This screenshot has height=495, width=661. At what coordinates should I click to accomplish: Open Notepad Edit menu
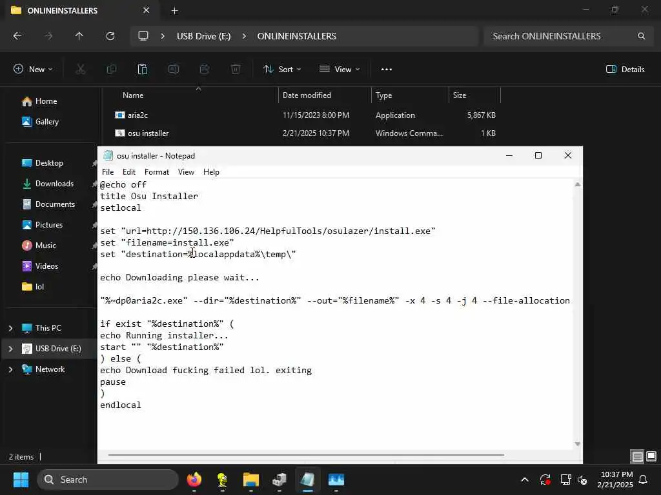click(x=129, y=171)
